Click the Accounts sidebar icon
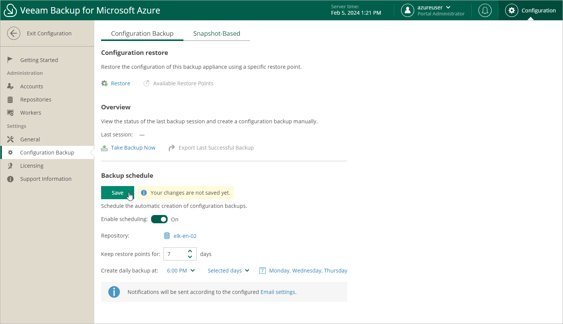This screenshot has height=324, width=563. (x=10, y=86)
